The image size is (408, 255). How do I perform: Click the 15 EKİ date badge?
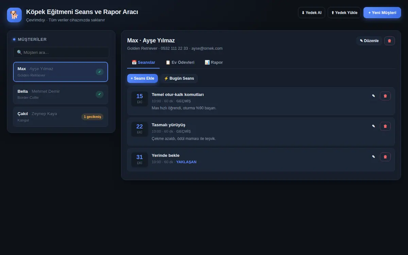(x=139, y=99)
